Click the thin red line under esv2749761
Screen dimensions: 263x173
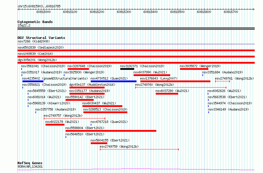(223, 81)
